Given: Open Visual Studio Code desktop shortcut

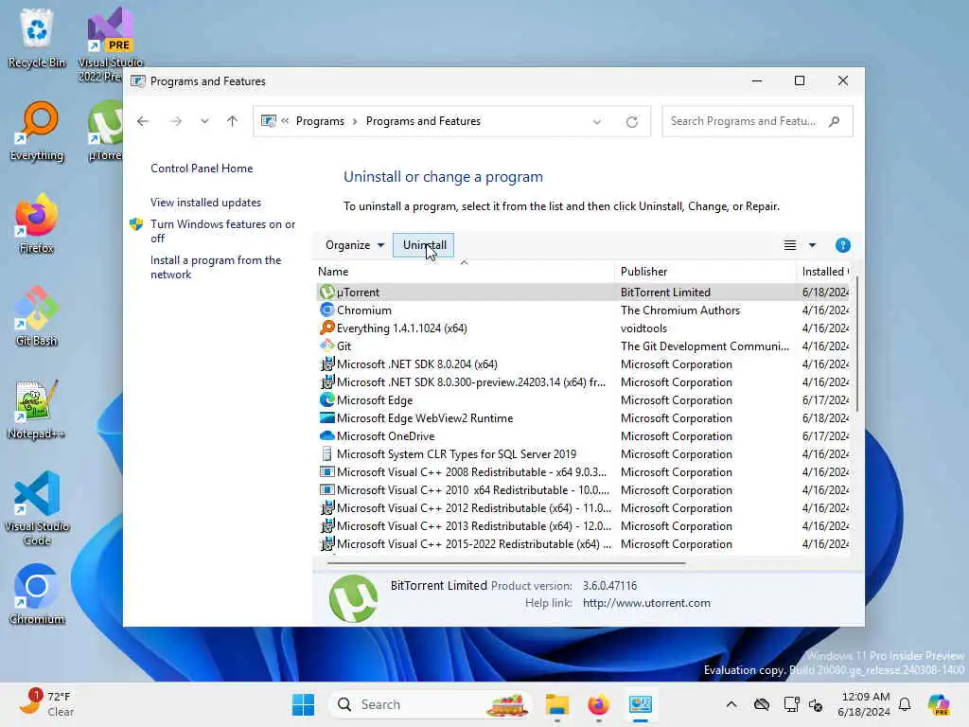Looking at the screenshot, I should pos(37,508).
